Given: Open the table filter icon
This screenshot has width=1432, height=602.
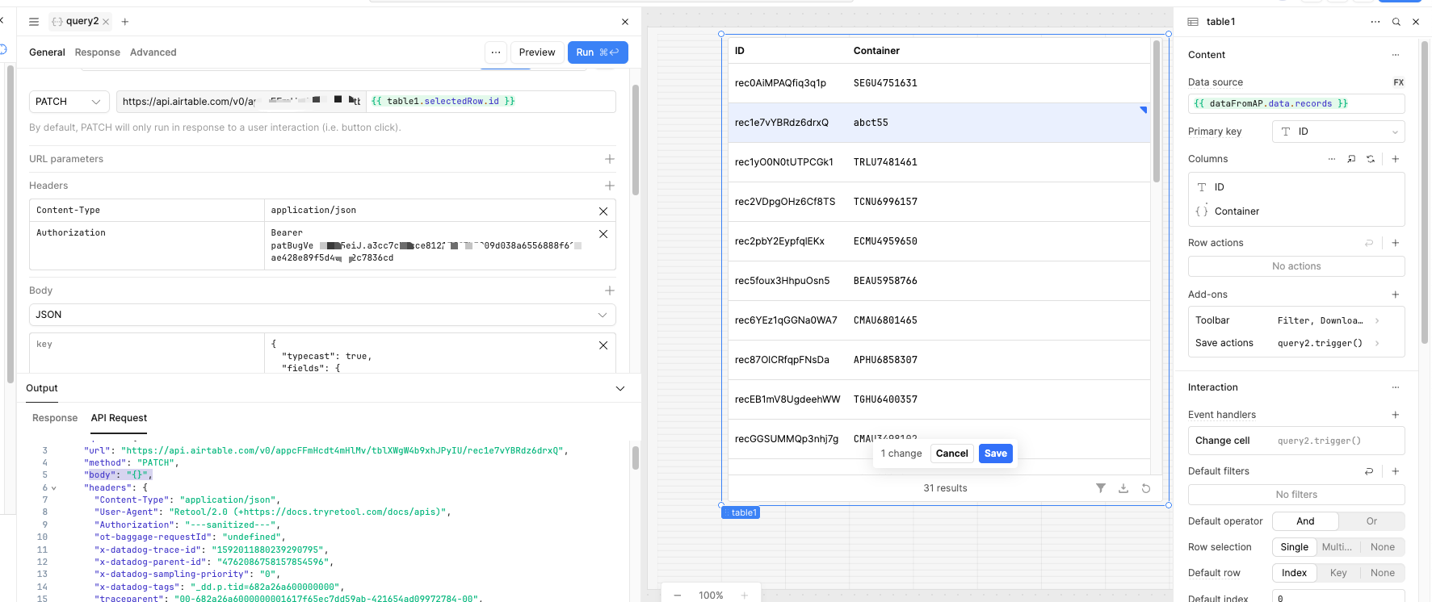Looking at the screenshot, I should [x=1101, y=488].
